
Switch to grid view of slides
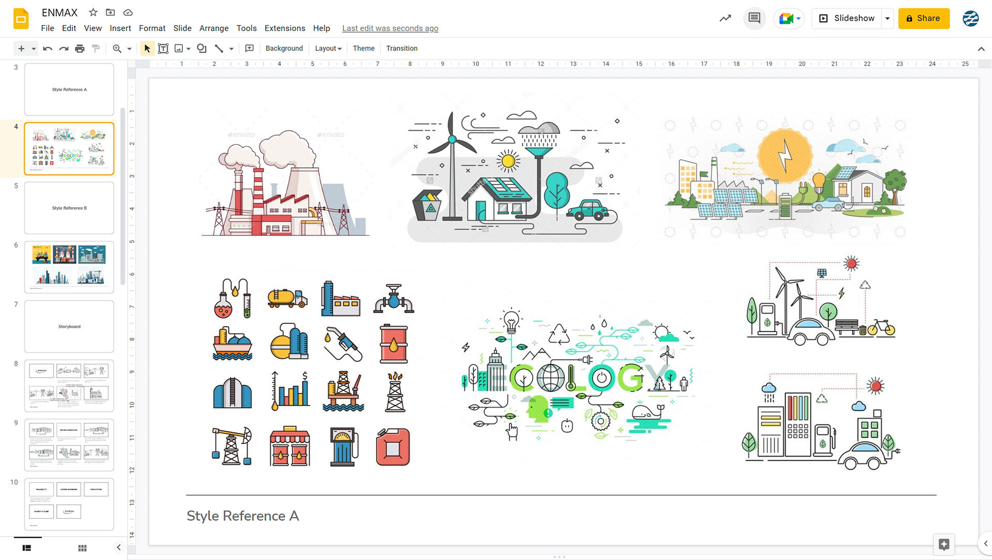82,548
